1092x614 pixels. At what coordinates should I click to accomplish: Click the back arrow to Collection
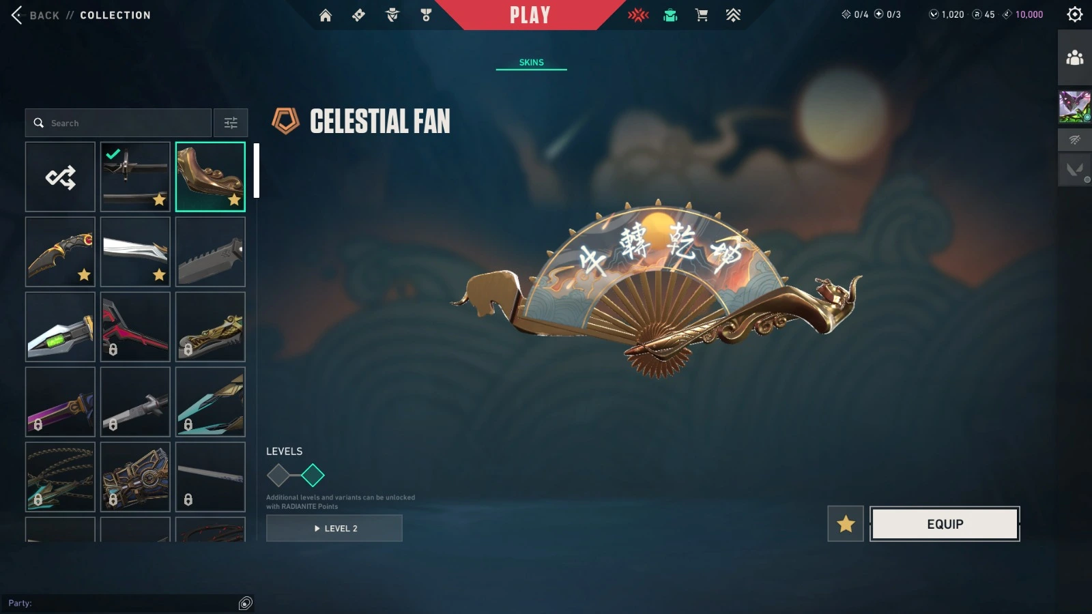click(x=16, y=15)
